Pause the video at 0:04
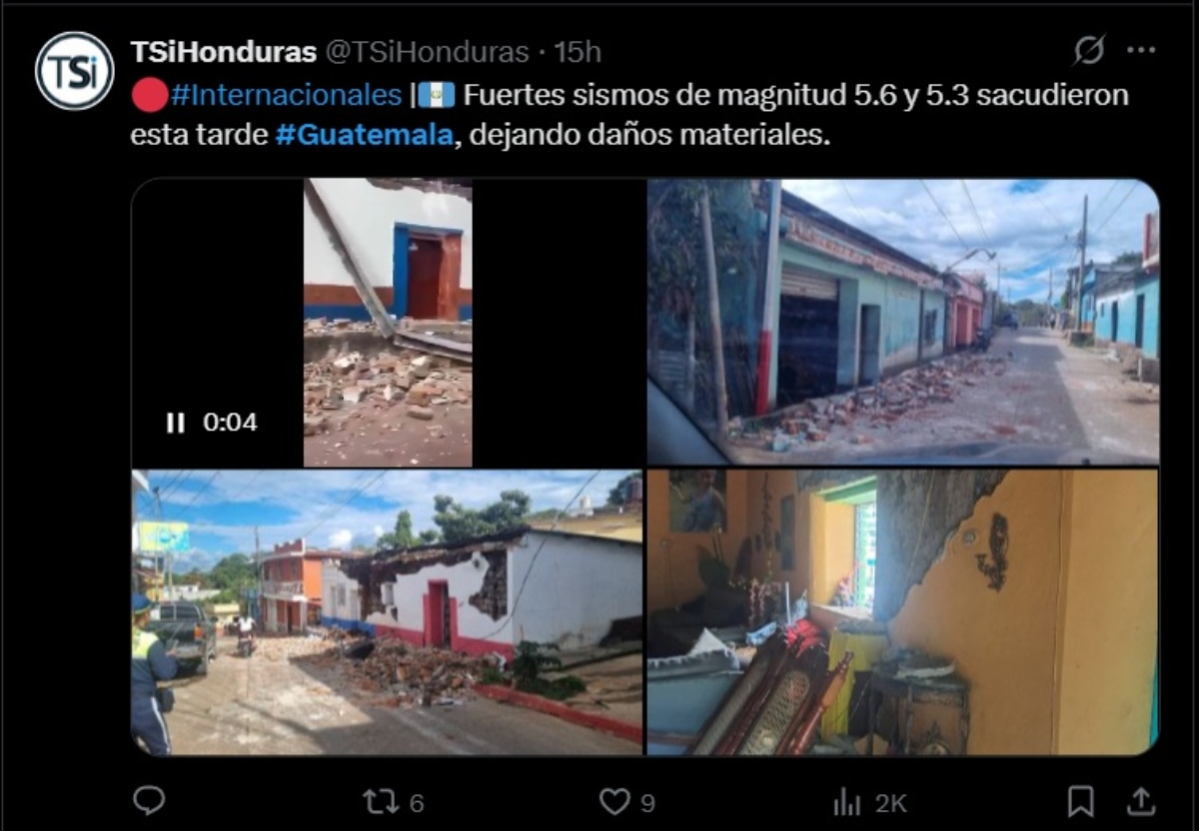1199x831 pixels. point(176,422)
